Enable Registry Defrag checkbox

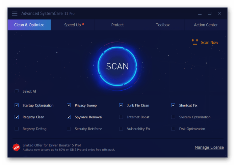point(17,129)
